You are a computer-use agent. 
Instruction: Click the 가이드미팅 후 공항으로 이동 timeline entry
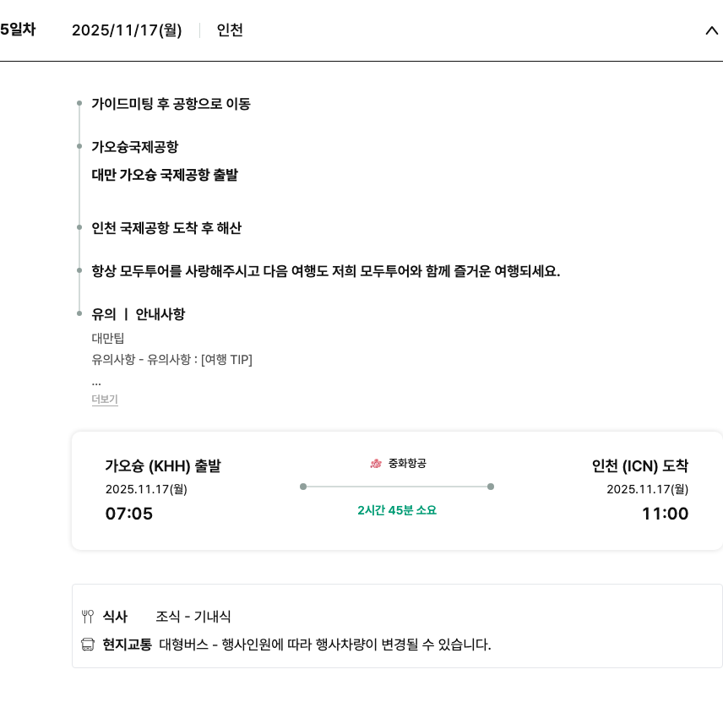tap(171, 104)
